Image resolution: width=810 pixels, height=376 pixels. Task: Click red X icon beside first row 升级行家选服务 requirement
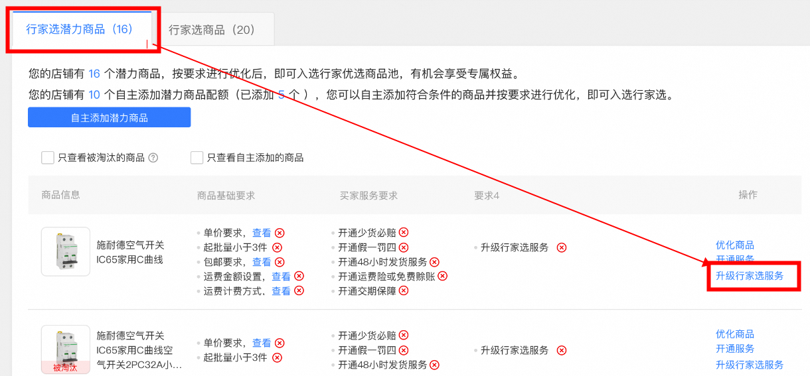pos(562,247)
